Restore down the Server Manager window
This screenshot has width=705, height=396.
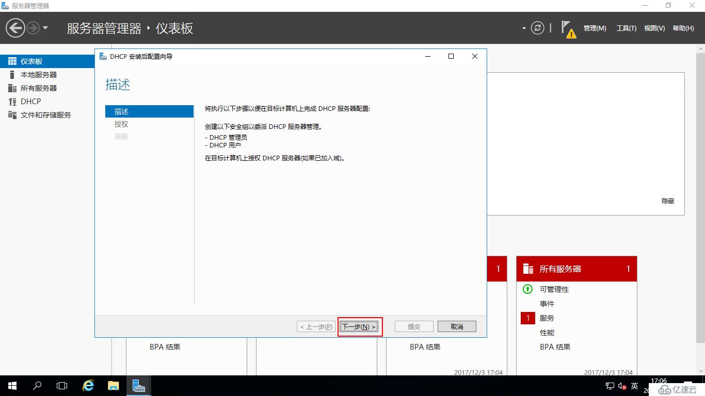[668, 6]
